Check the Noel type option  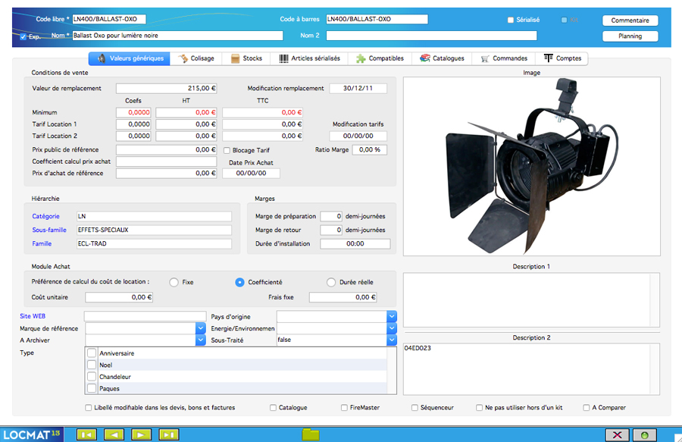(x=92, y=365)
